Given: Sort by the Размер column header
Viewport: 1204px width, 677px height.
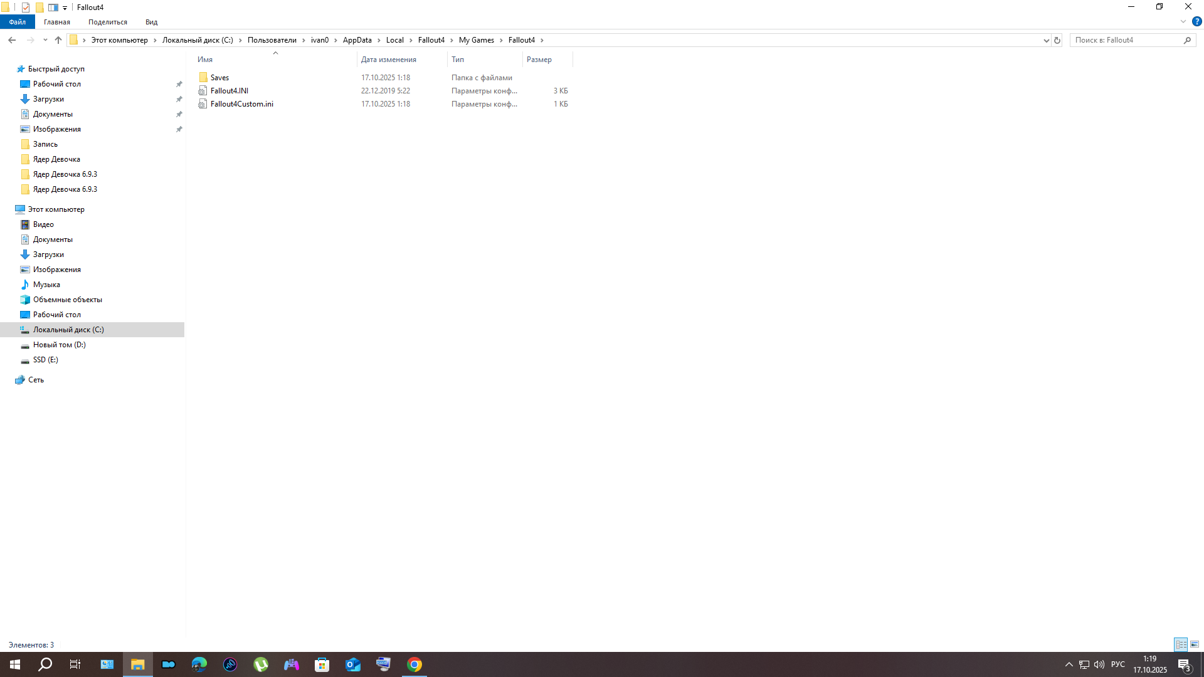Looking at the screenshot, I should 547,60.
